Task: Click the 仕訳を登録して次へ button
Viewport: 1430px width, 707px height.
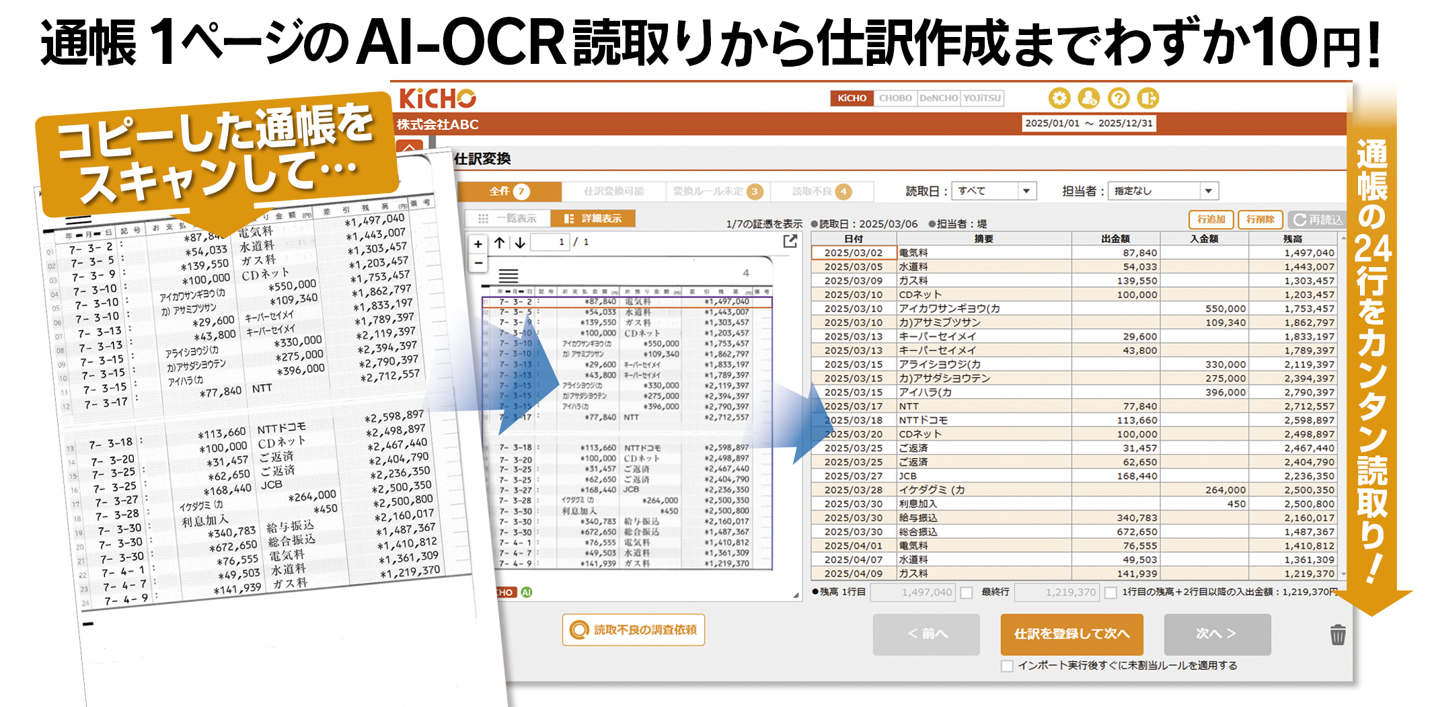Action: click(1071, 634)
